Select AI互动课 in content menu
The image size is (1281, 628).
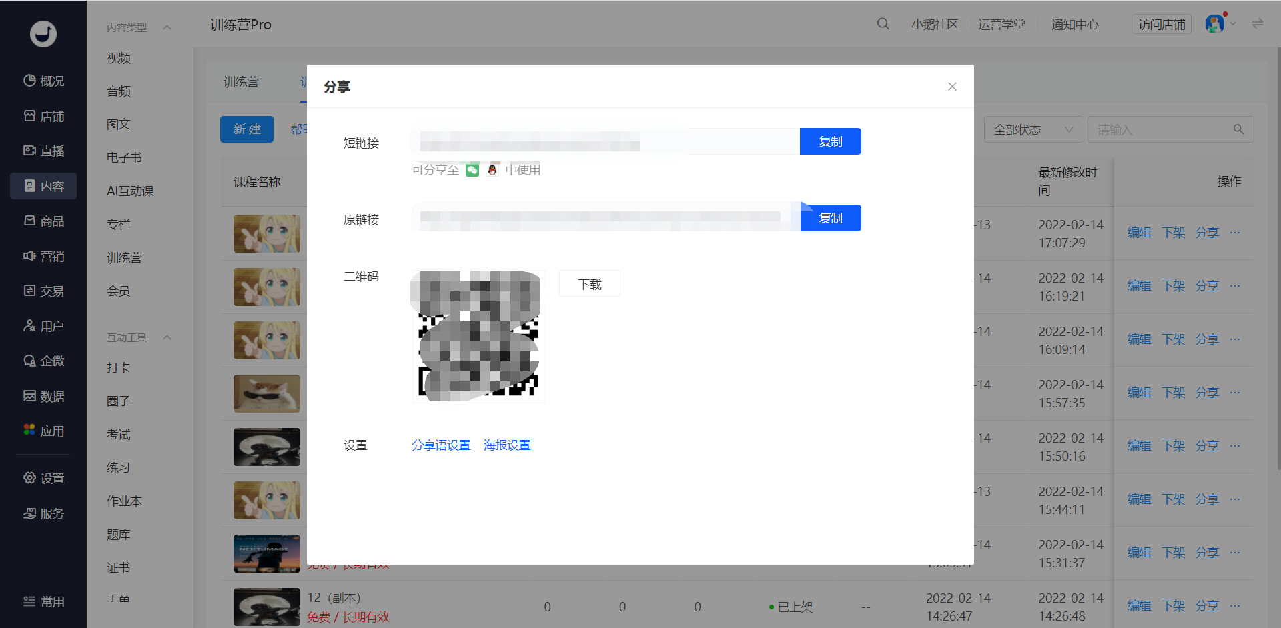[130, 191]
